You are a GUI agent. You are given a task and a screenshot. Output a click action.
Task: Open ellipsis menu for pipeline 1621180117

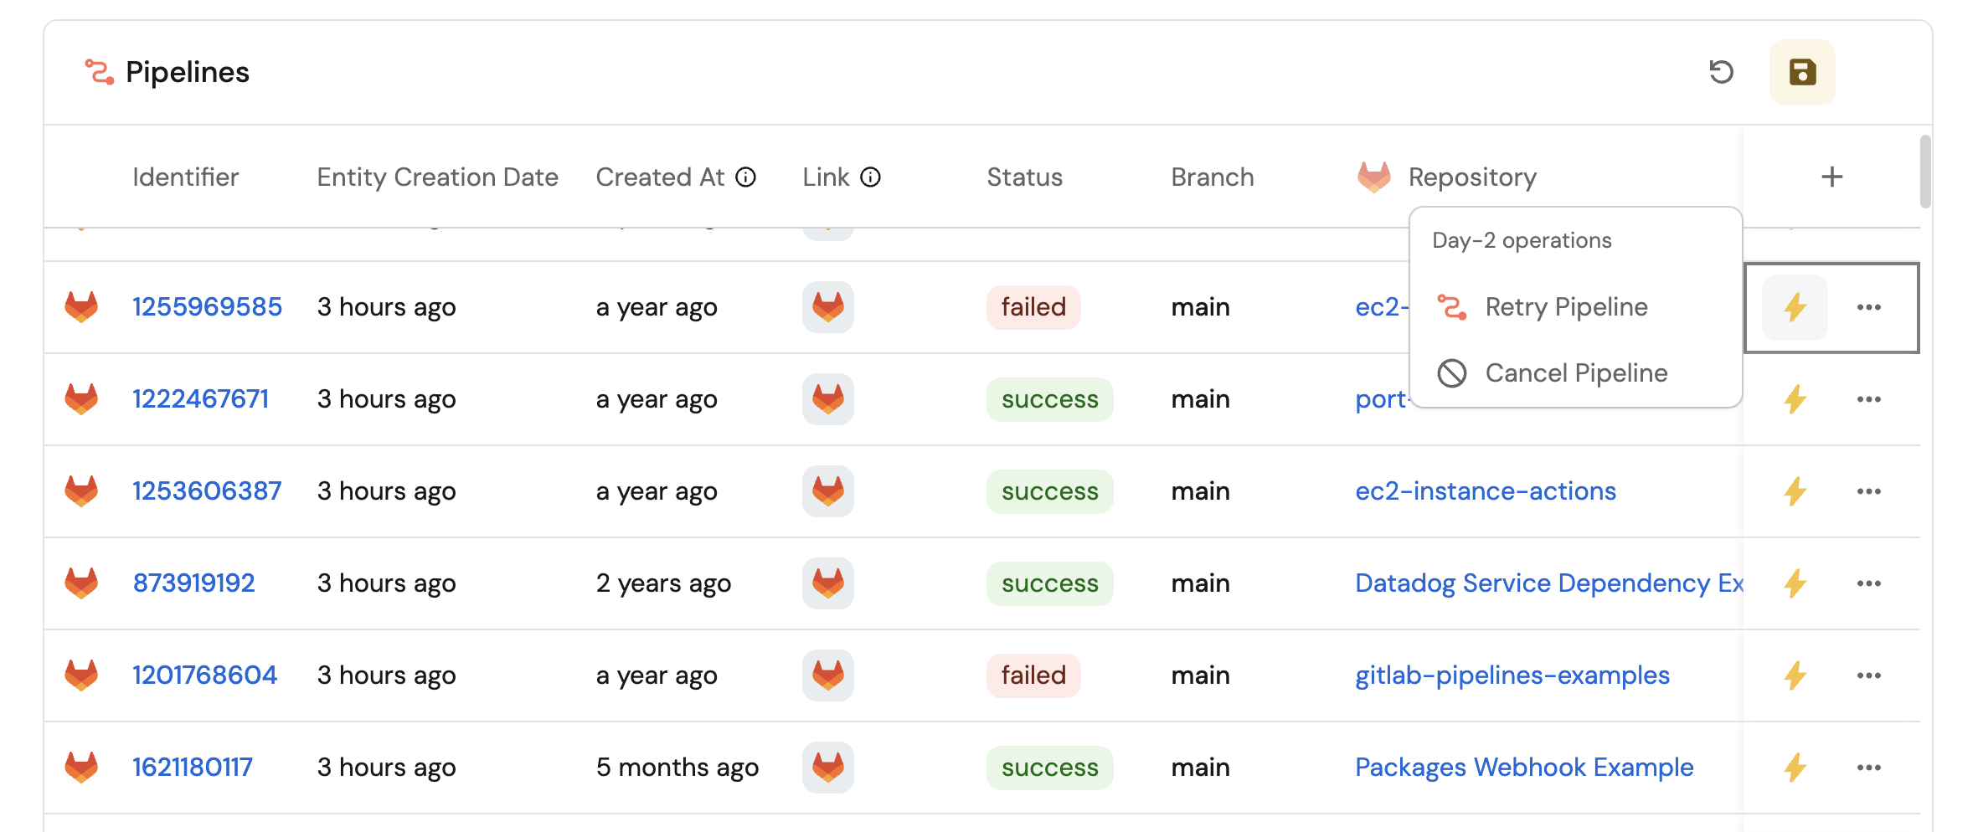click(1868, 768)
